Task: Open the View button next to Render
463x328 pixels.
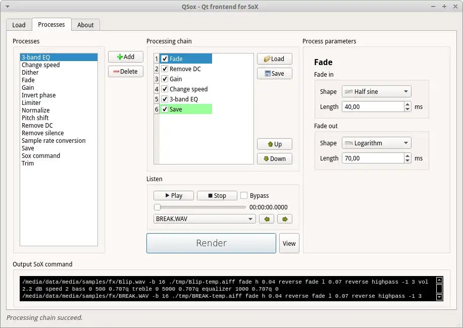Action: pyautogui.click(x=289, y=243)
